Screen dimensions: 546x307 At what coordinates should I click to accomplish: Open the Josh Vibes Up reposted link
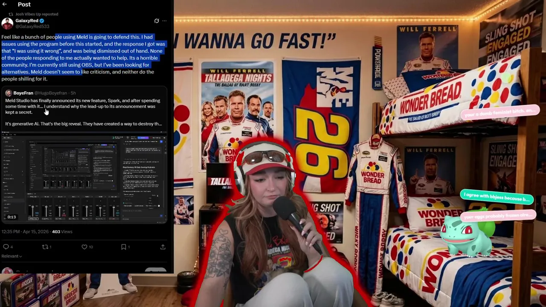tap(37, 14)
